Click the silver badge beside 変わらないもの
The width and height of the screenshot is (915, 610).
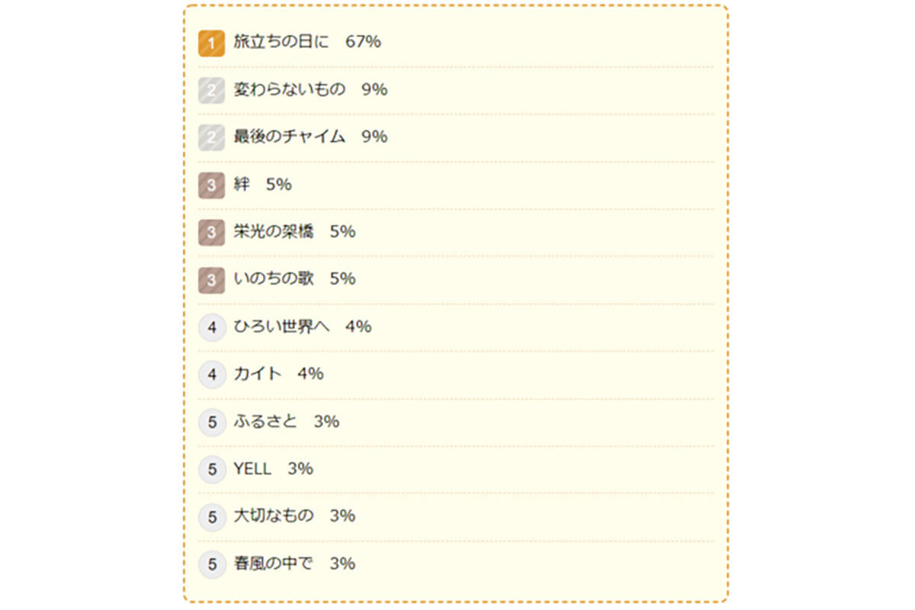click(211, 91)
